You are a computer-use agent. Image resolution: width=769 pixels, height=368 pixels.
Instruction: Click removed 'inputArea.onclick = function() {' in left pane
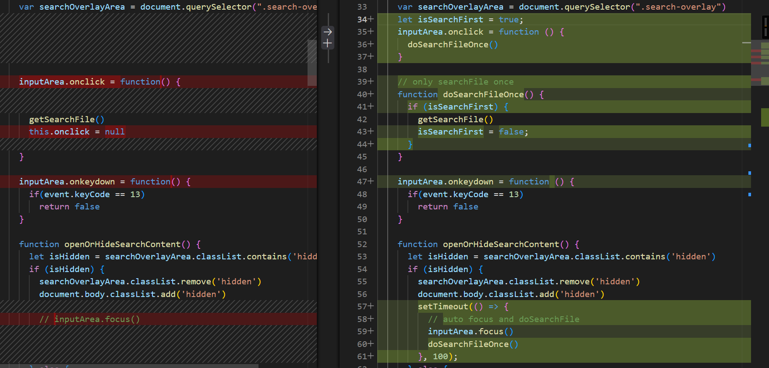tap(99, 81)
